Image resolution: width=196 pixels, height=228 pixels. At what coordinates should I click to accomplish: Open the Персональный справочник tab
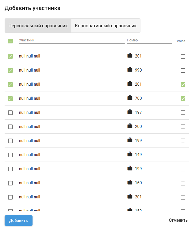click(x=38, y=26)
